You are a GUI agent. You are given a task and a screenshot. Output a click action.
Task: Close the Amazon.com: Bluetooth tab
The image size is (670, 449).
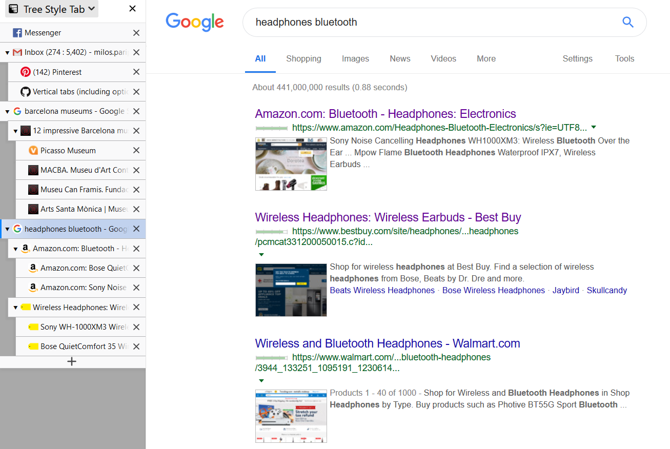pyautogui.click(x=136, y=249)
